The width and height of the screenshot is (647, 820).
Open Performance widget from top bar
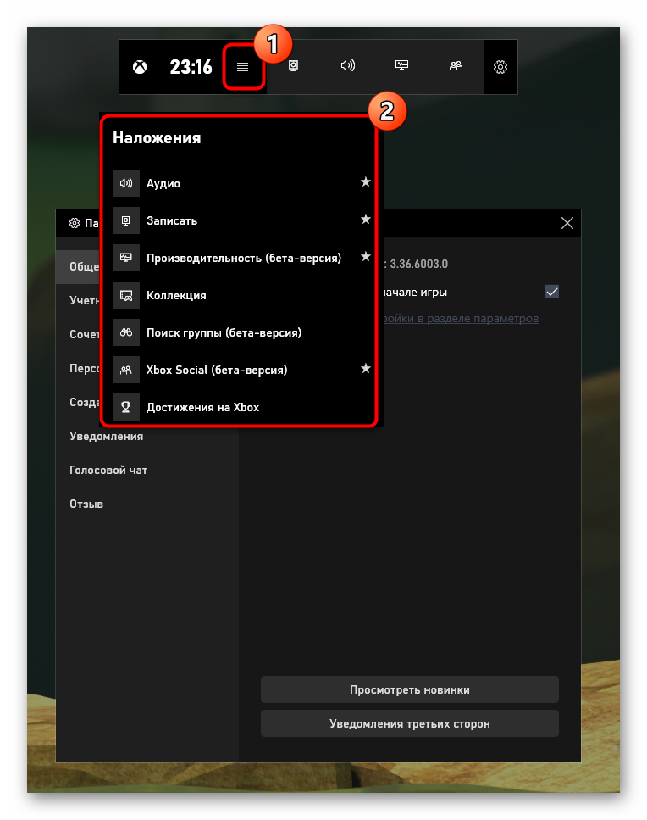pos(401,64)
